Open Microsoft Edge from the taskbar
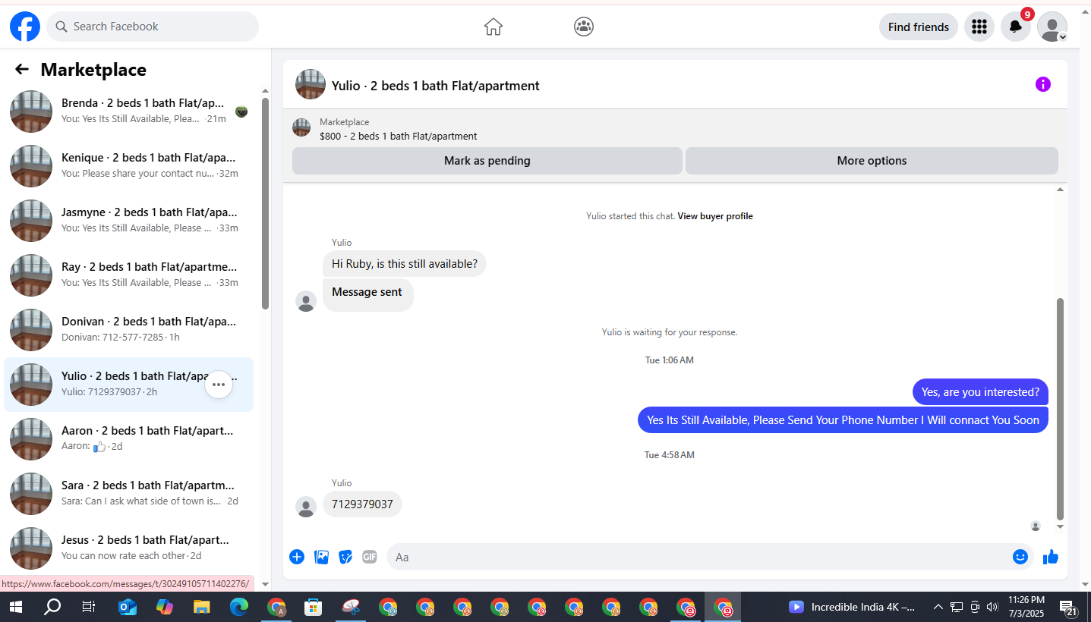The width and height of the screenshot is (1091, 622). pos(239,607)
